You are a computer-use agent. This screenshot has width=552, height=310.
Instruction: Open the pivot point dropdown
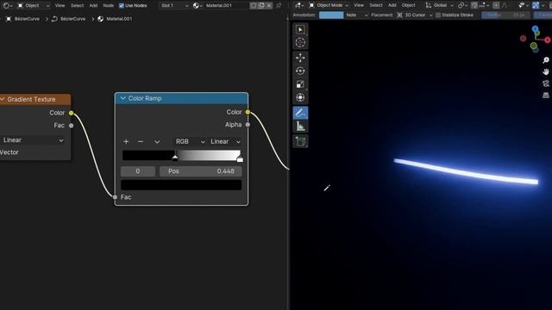pos(462,6)
